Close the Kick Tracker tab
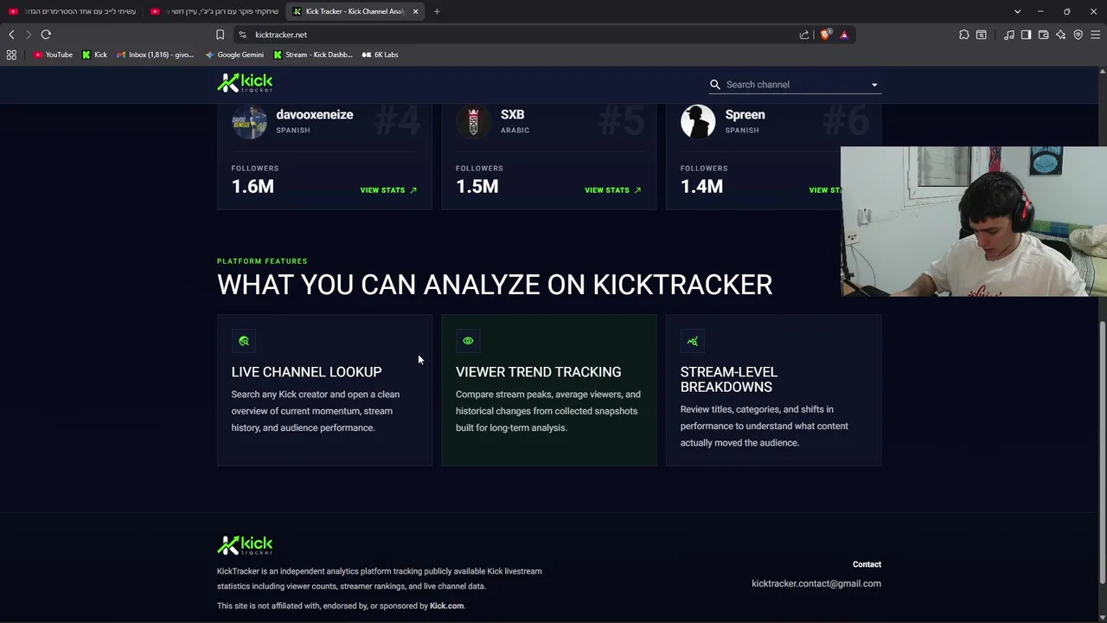The image size is (1107, 623). coord(415,11)
